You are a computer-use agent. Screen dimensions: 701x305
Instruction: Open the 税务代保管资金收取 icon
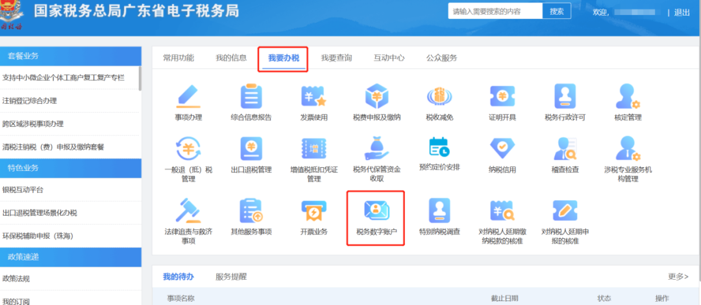click(376, 150)
